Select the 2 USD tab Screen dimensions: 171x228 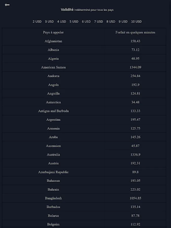37,22
